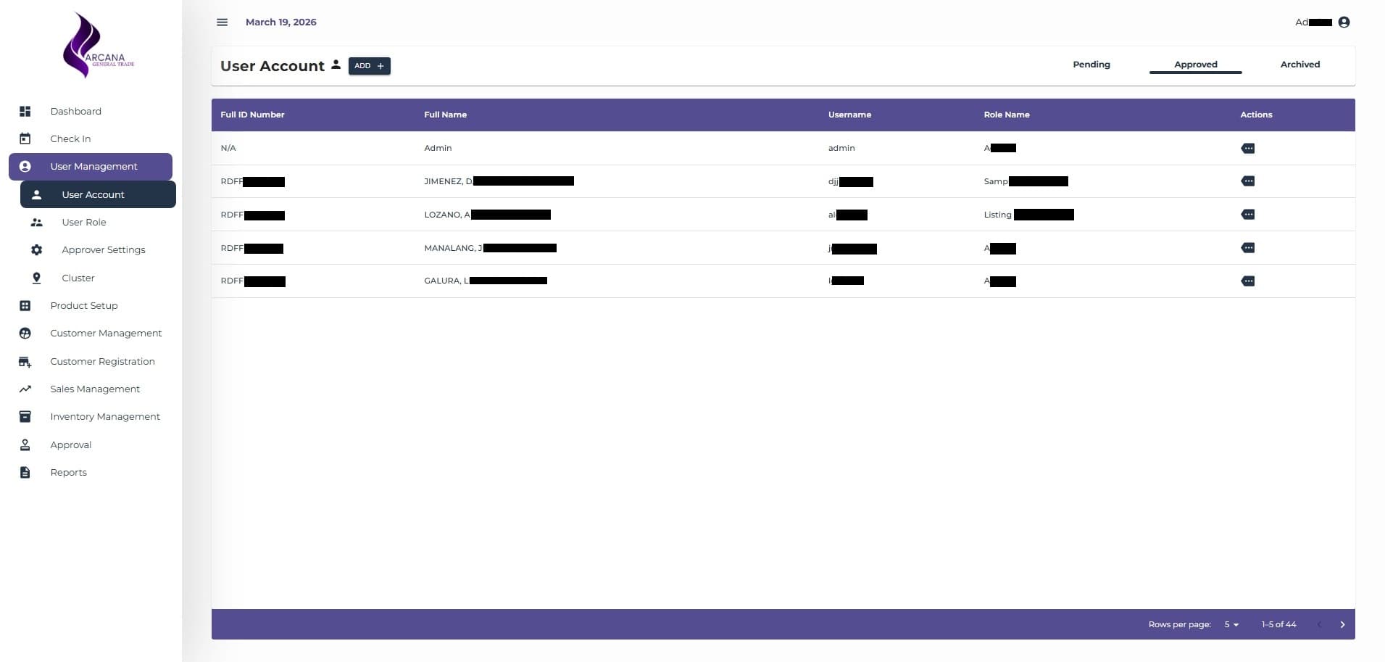Screen dimensions: 1385x662
Task: Click the Reports document icon
Action: coord(25,472)
